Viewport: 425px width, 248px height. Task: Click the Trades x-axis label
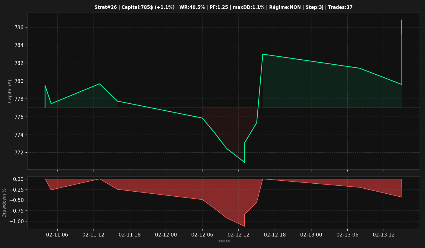point(223,241)
